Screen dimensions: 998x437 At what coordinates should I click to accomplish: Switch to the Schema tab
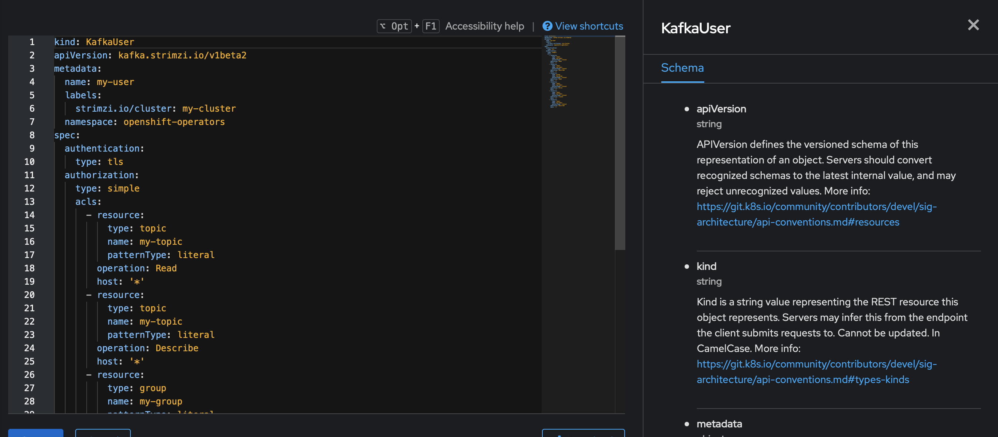682,68
